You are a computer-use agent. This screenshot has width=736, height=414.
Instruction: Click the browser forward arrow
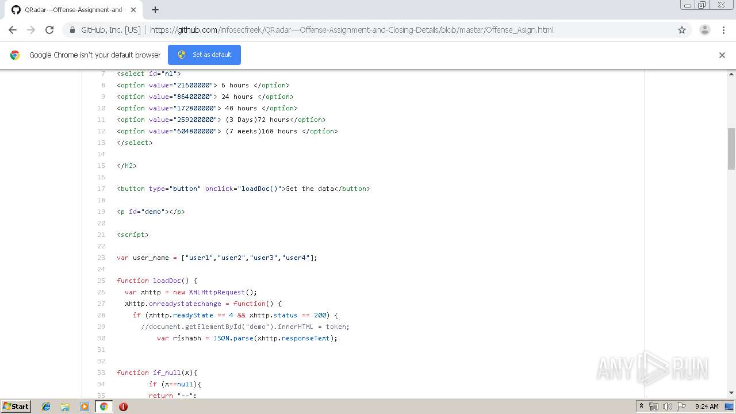tap(31, 30)
